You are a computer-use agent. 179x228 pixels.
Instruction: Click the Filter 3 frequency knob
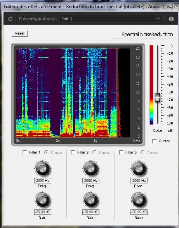139,169
